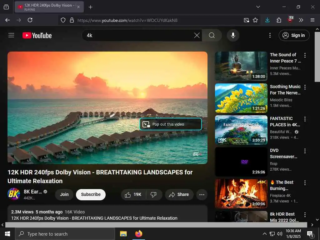Sign in to YouTube
The height and width of the screenshot is (240, 320).
[294, 35]
